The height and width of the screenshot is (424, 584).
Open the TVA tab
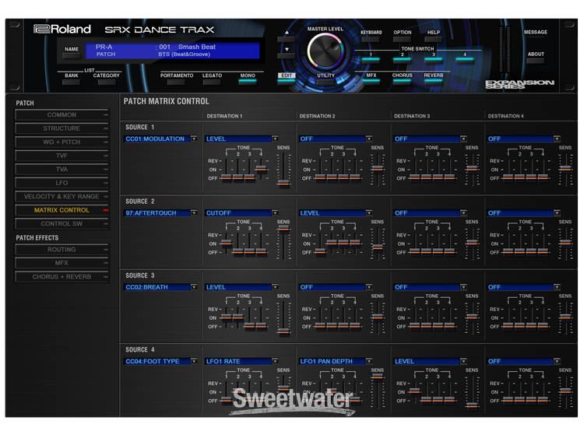coord(62,170)
